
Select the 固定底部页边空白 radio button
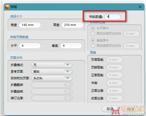(93, 46)
